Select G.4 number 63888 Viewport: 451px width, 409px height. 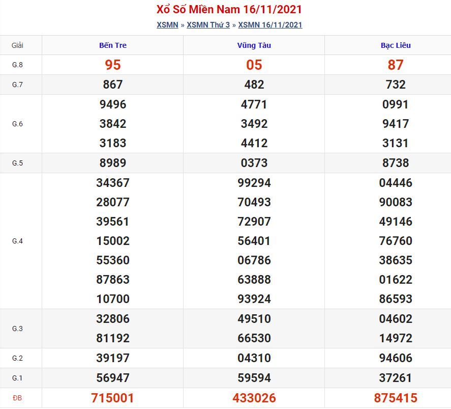(x=254, y=280)
